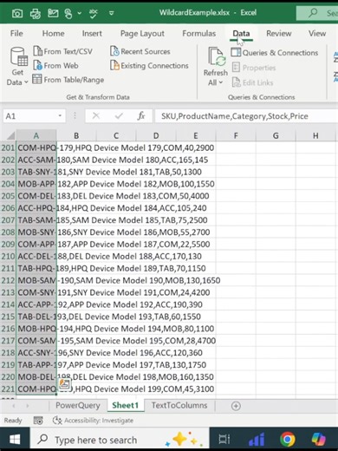The width and height of the screenshot is (338, 451).
Task: Open Recent Sources
Action: [x=140, y=51]
